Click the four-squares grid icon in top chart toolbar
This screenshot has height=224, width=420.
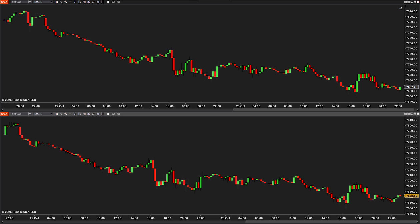pos(108,2)
